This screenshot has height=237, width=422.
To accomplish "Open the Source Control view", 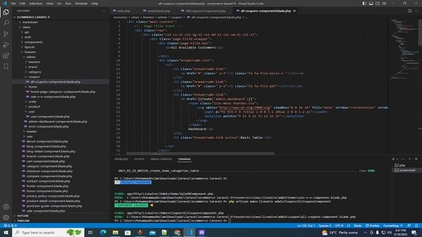I will click(x=6, y=34).
